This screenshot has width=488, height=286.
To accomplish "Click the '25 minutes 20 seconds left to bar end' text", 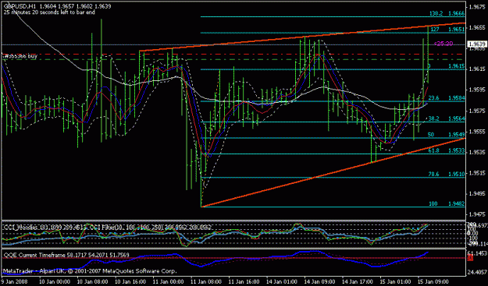I will coord(49,12).
